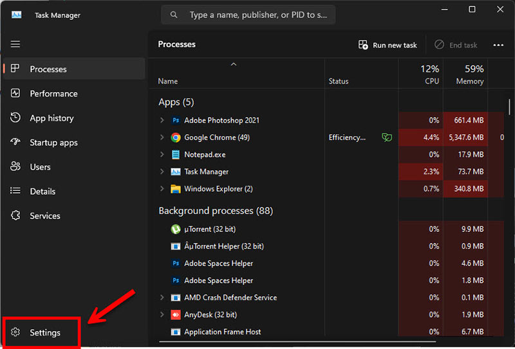The image size is (515, 349).
Task: Expand the Notepad.exe process
Action: click(x=162, y=154)
